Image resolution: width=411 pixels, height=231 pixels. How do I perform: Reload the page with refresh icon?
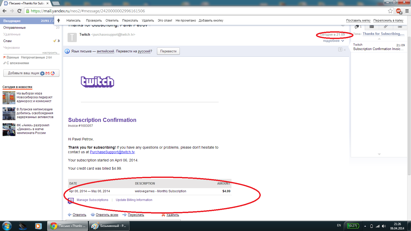point(19,11)
